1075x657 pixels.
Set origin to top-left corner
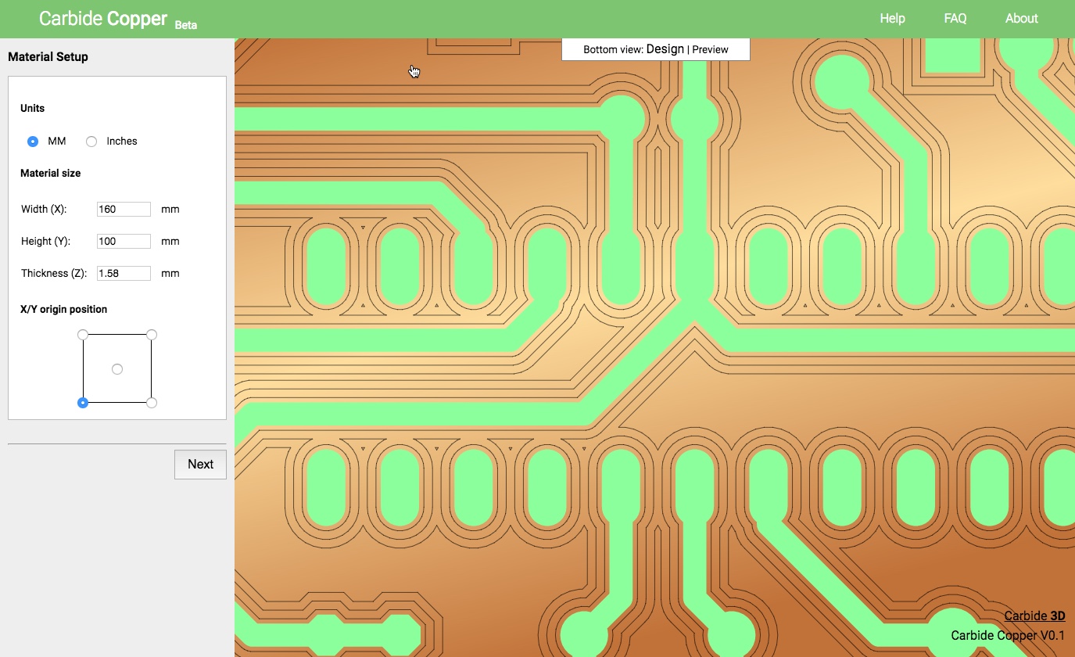[x=83, y=335]
